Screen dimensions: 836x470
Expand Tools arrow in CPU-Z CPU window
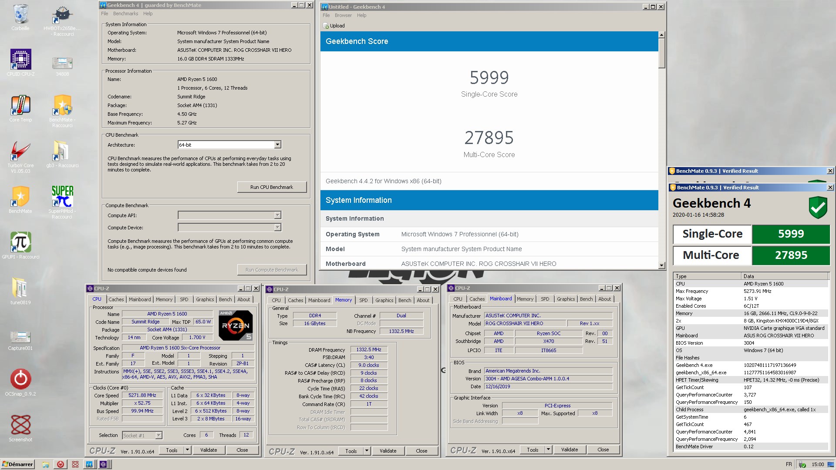188,450
